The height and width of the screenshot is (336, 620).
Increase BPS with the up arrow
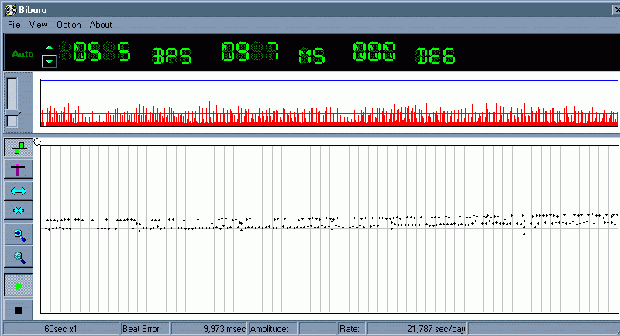[x=49, y=46]
